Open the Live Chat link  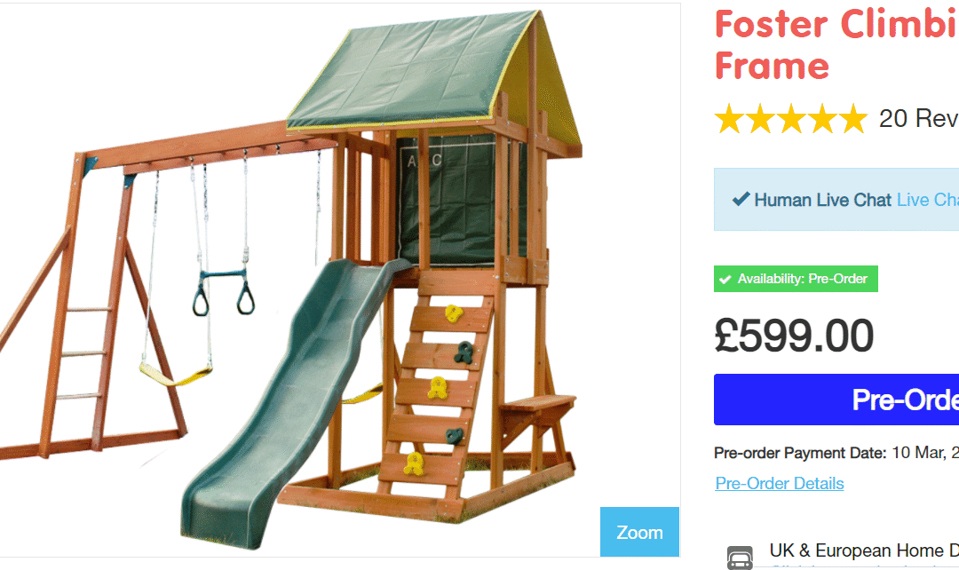tap(928, 200)
